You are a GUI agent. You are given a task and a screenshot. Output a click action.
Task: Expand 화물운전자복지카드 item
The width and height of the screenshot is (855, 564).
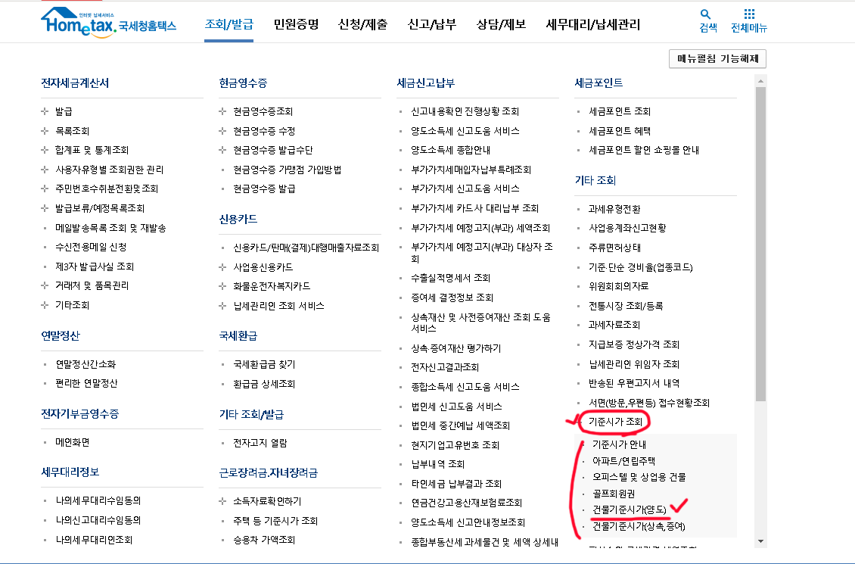[222, 286]
